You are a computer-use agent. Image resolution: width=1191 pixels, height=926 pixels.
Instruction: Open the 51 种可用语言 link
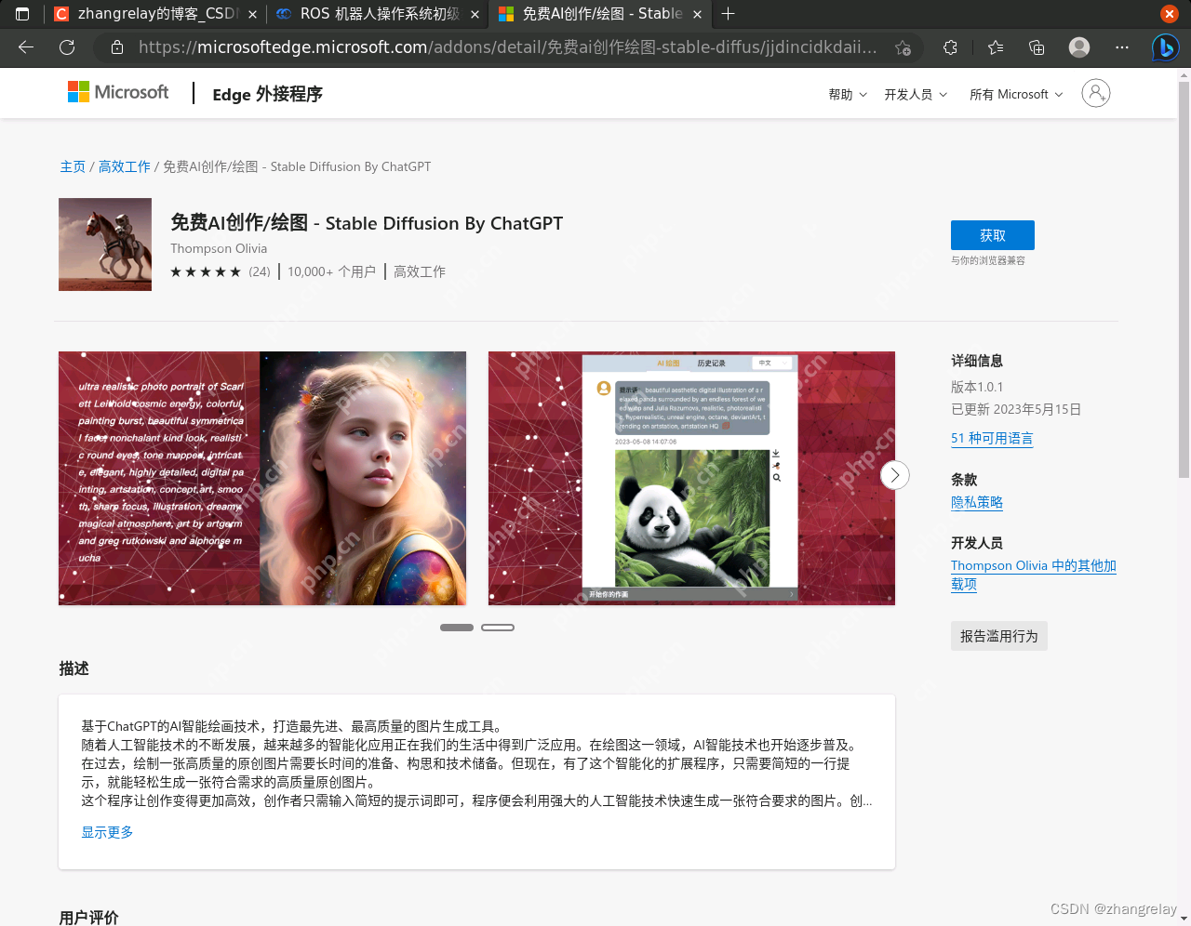pyautogui.click(x=992, y=438)
